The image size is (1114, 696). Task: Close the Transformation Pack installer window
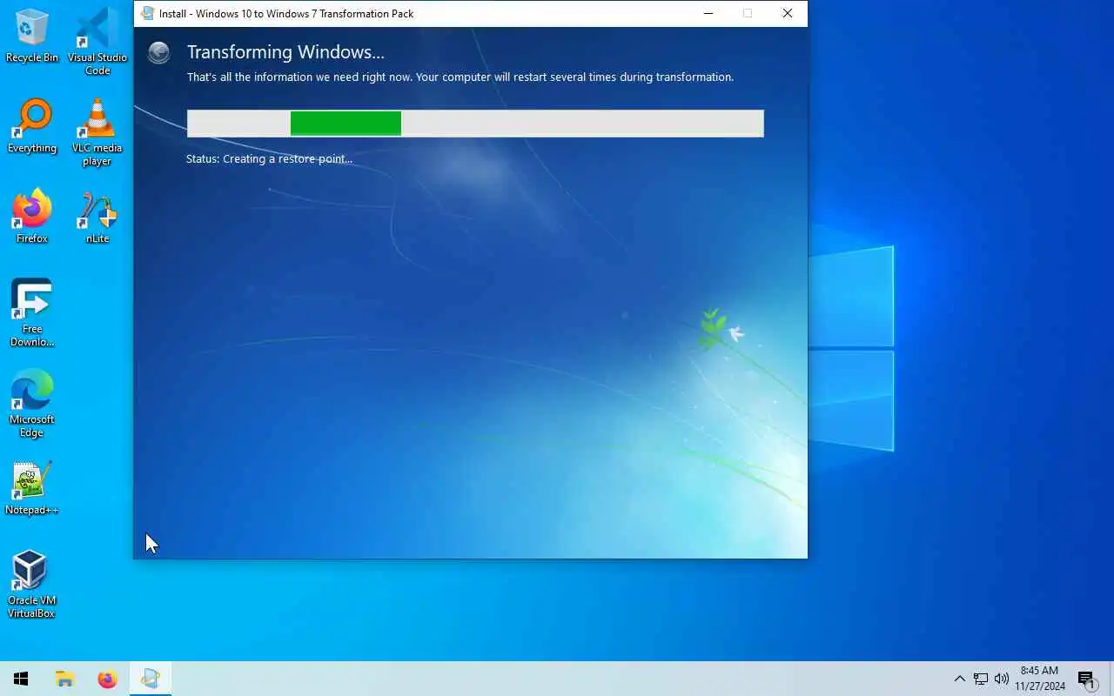[x=788, y=13]
